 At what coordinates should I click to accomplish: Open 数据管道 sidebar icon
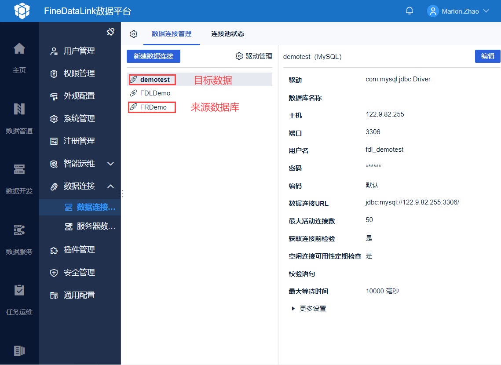(x=19, y=109)
